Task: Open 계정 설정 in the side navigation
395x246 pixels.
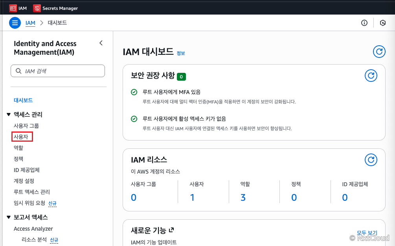Action: tap(24, 181)
